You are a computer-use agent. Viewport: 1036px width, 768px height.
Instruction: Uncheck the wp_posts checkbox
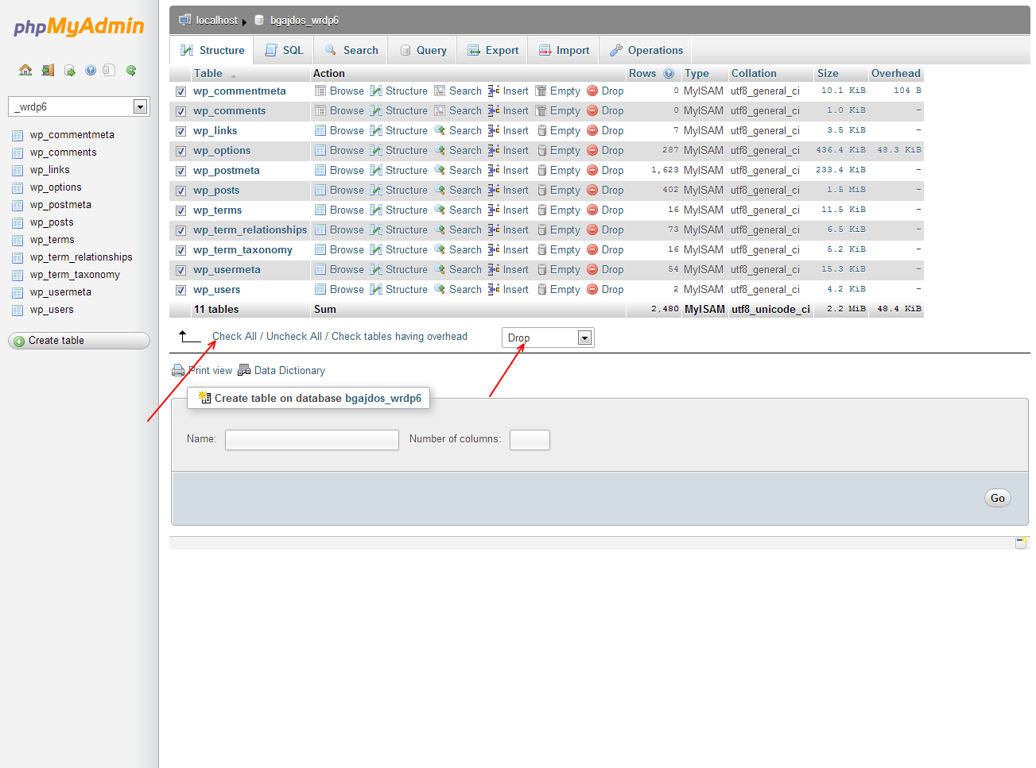pos(181,191)
